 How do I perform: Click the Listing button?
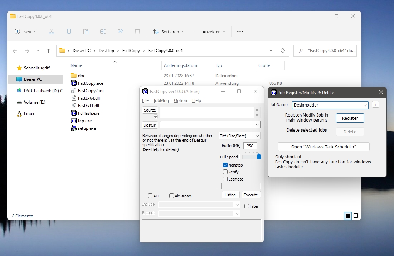pos(230,195)
